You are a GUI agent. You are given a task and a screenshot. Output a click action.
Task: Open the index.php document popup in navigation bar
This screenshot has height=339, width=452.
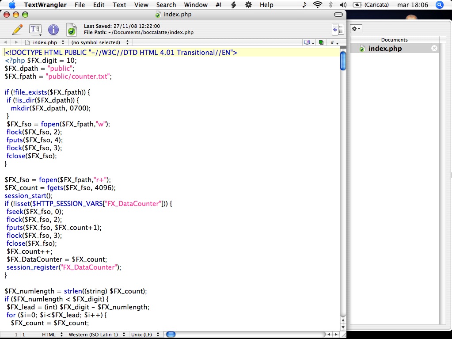45,42
